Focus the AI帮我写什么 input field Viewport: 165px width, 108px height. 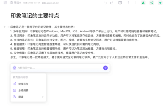[x=60, y=68]
